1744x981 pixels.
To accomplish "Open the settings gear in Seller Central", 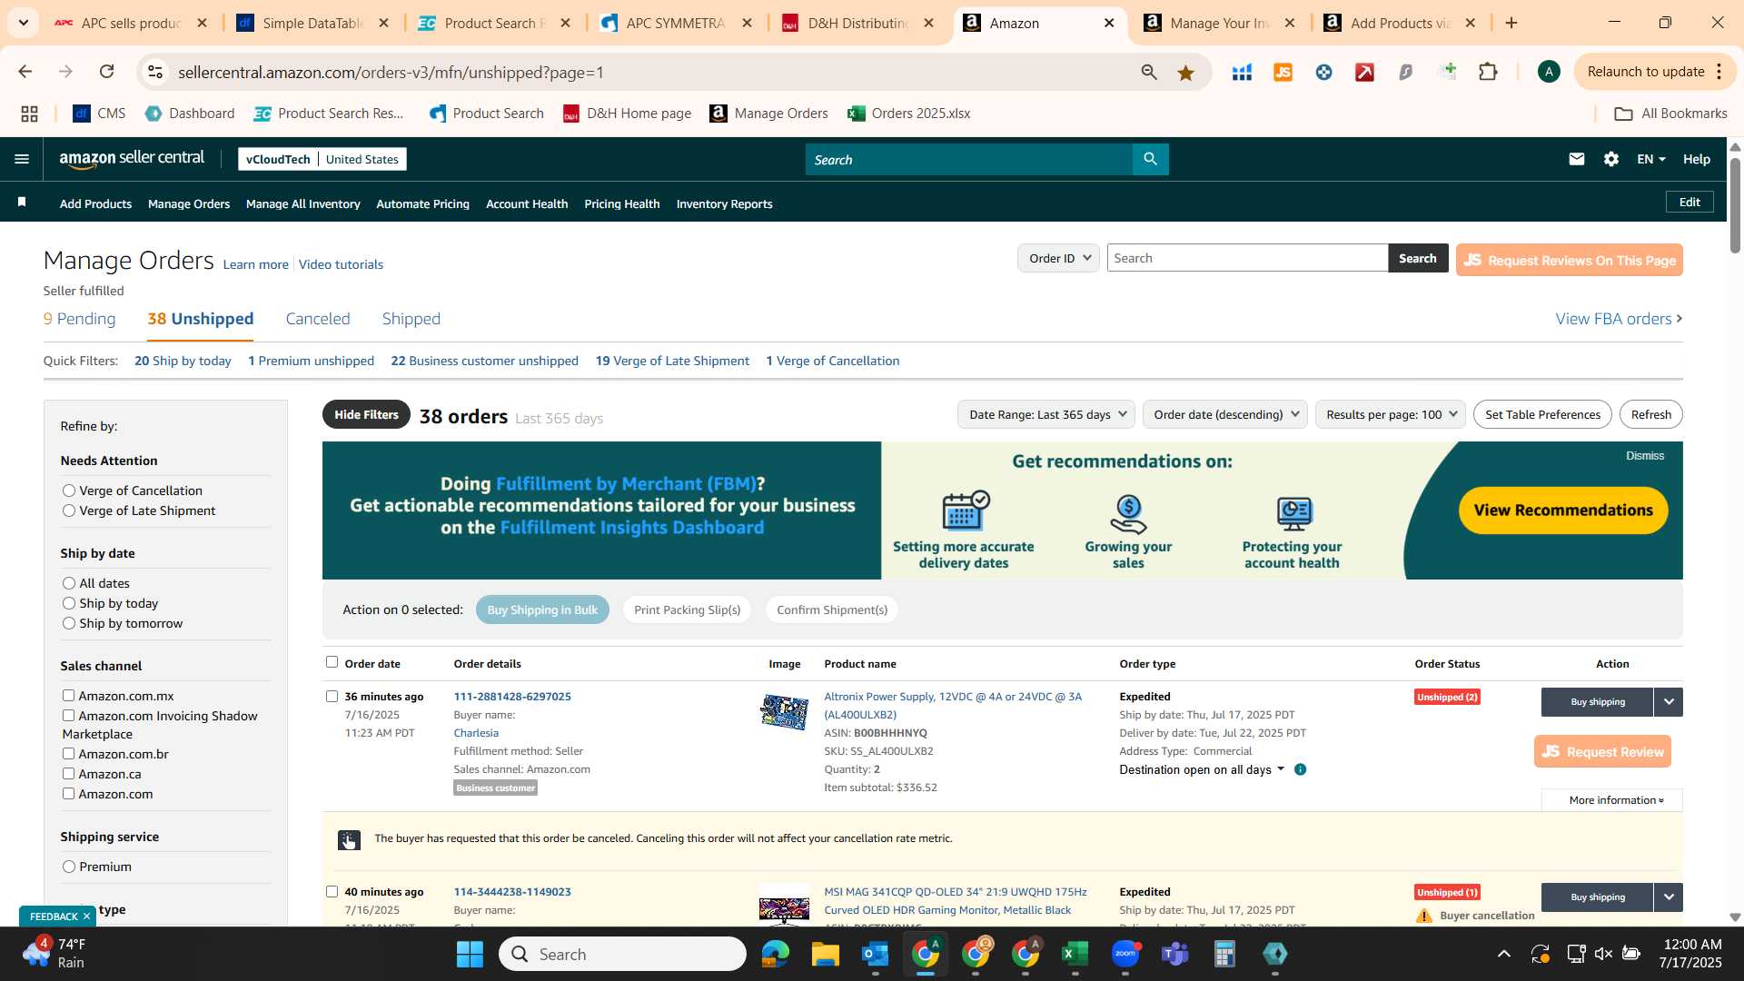I will [1611, 160].
